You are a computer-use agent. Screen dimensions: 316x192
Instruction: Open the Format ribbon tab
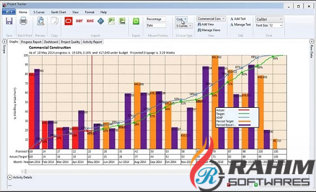(x=90, y=12)
